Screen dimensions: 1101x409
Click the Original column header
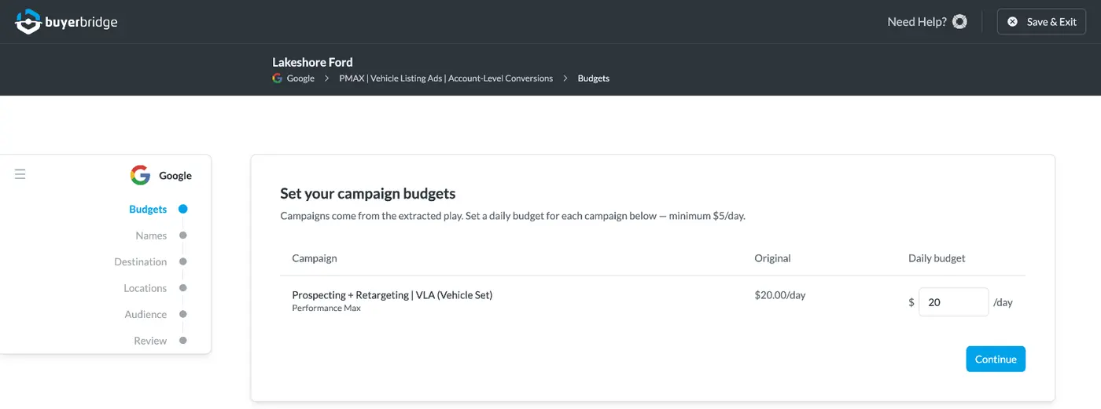coord(772,258)
